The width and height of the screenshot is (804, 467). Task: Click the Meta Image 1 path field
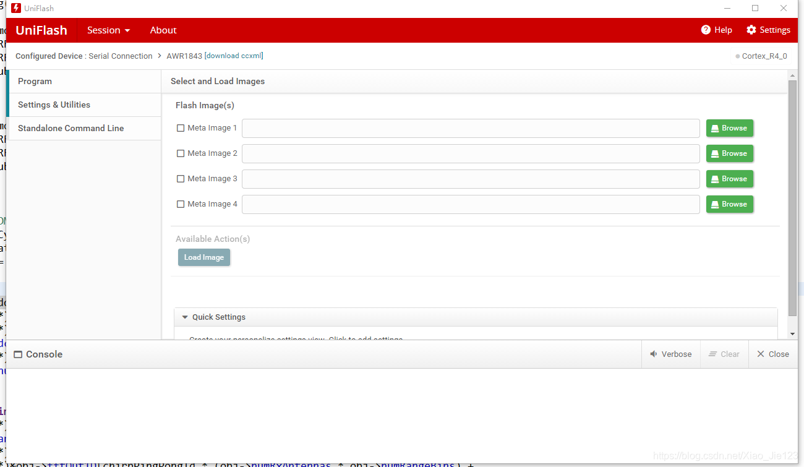click(471, 128)
